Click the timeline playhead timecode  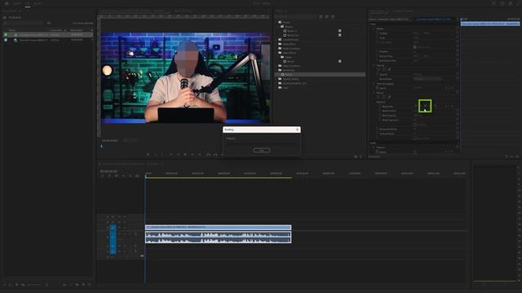[x=108, y=171]
